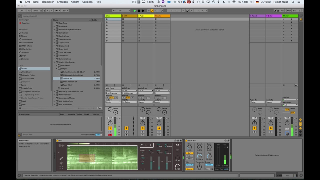Click the Groove Pool wave icon
Screen dimensions: 320x180
click(x=19, y=135)
